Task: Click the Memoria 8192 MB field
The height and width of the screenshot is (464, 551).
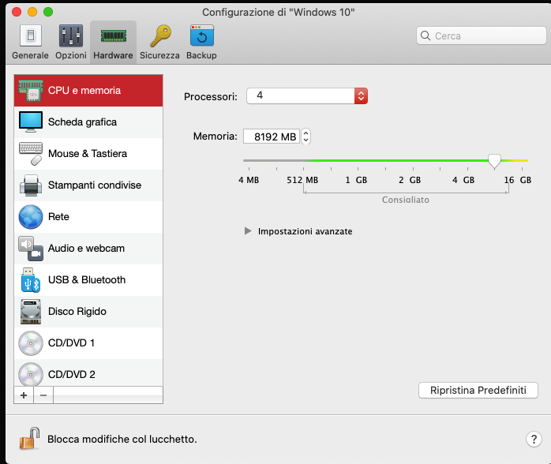Action: pos(272,137)
